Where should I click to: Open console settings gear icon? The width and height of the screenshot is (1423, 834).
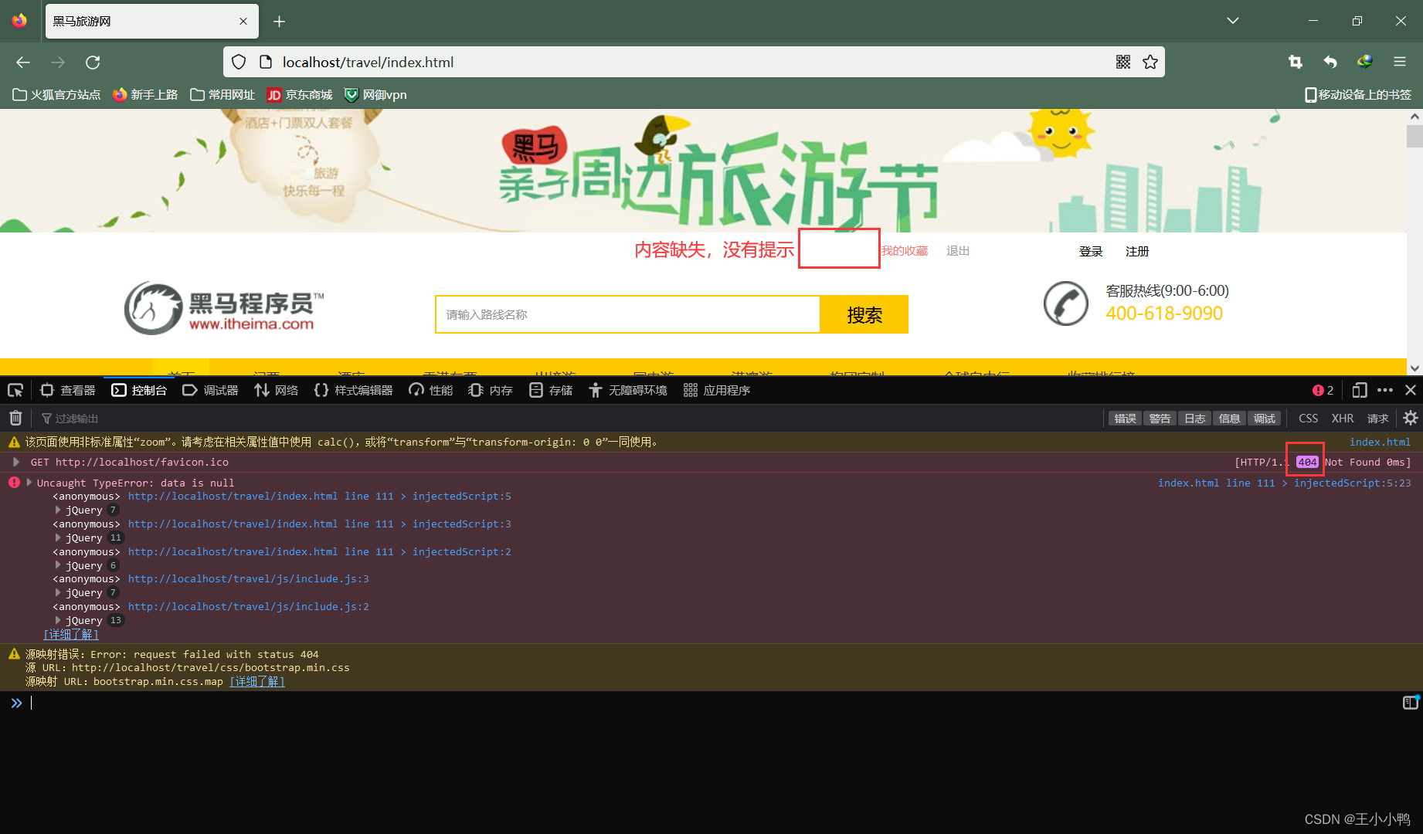tap(1411, 418)
